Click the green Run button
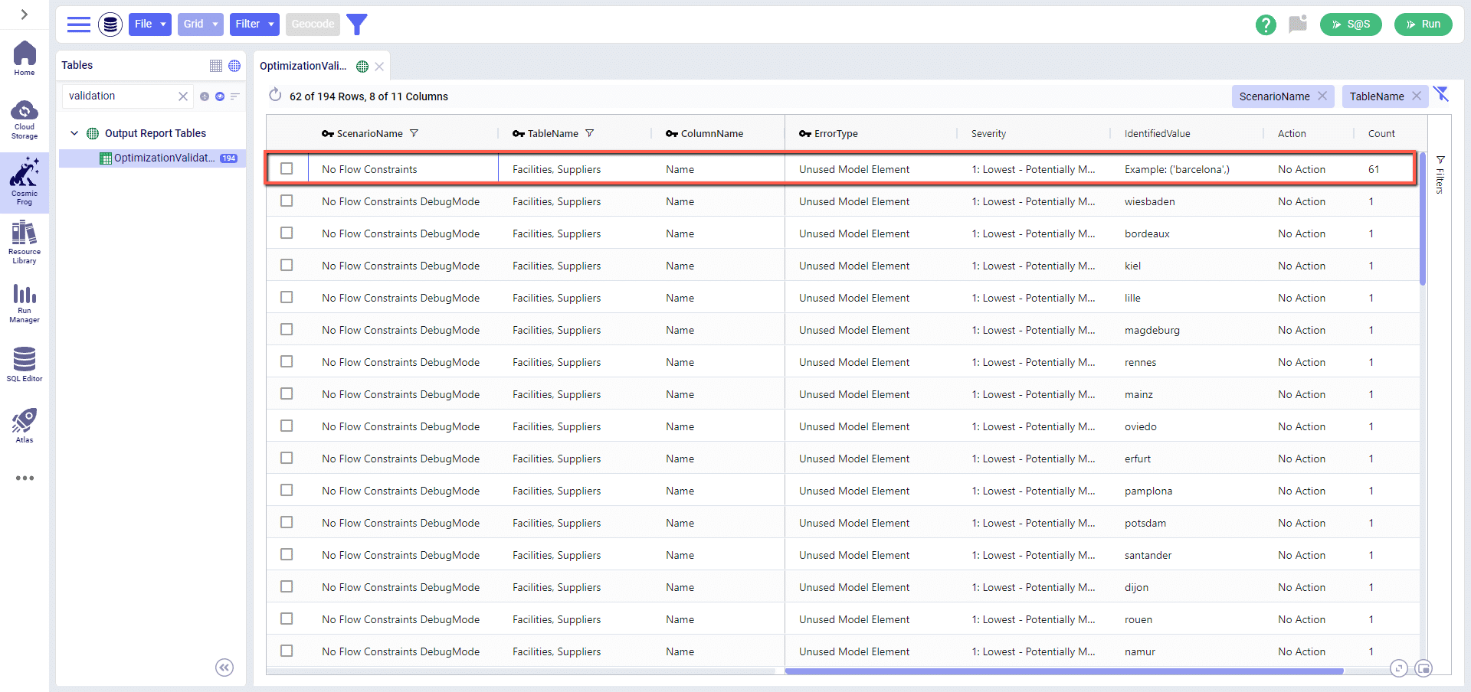 1423,24
